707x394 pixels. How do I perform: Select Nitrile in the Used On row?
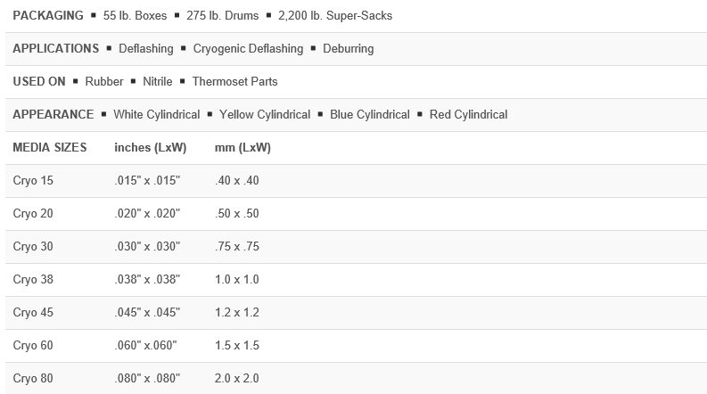[158, 81]
